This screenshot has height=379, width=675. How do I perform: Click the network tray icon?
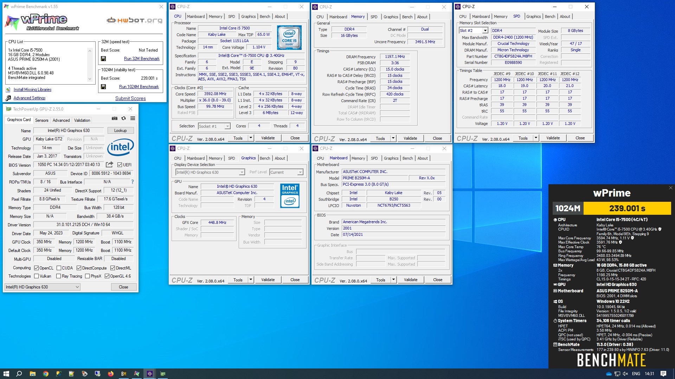(617, 374)
